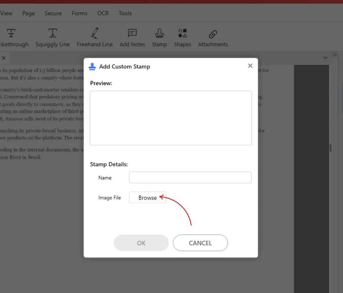Pick the Freehand Line pen tool

(x=95, y=33)
